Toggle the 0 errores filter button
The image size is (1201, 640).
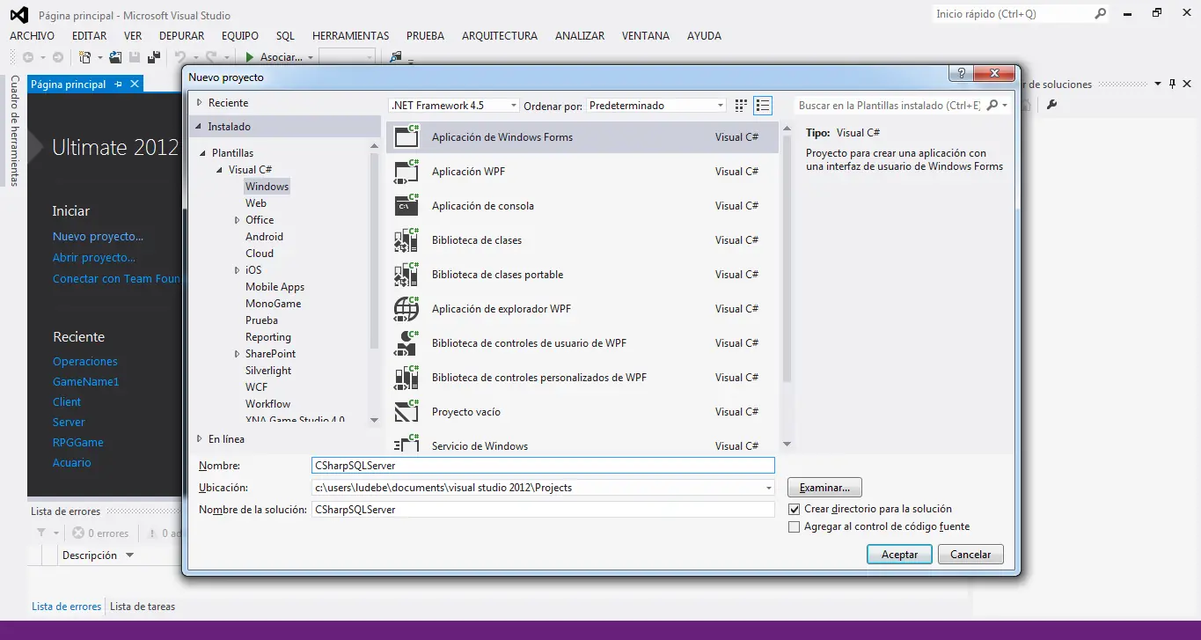coord(100,533)
